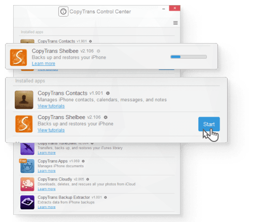Click the orange Shelbee icon beside the progress bar

[18, 57]
